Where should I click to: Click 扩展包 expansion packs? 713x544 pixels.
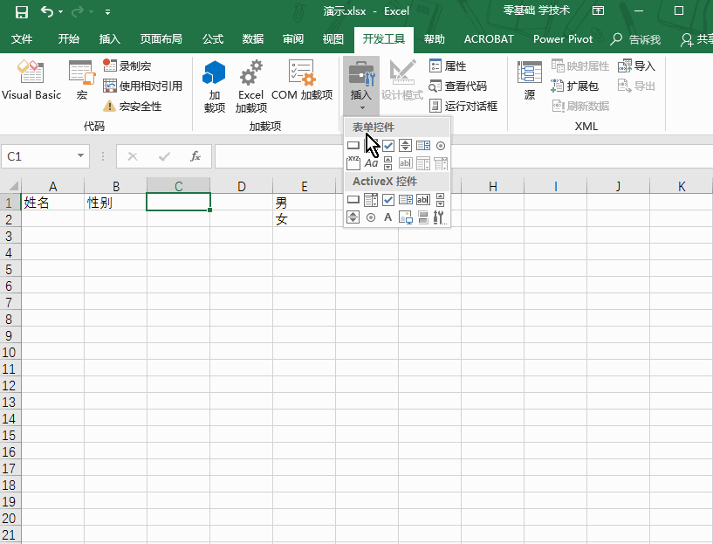575,86
